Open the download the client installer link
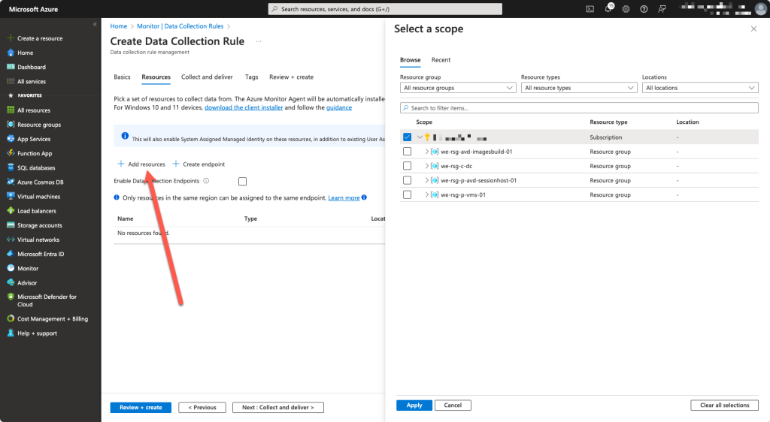Image resolution: width=770 pixels, height=422 pixels. pos(244,108)
